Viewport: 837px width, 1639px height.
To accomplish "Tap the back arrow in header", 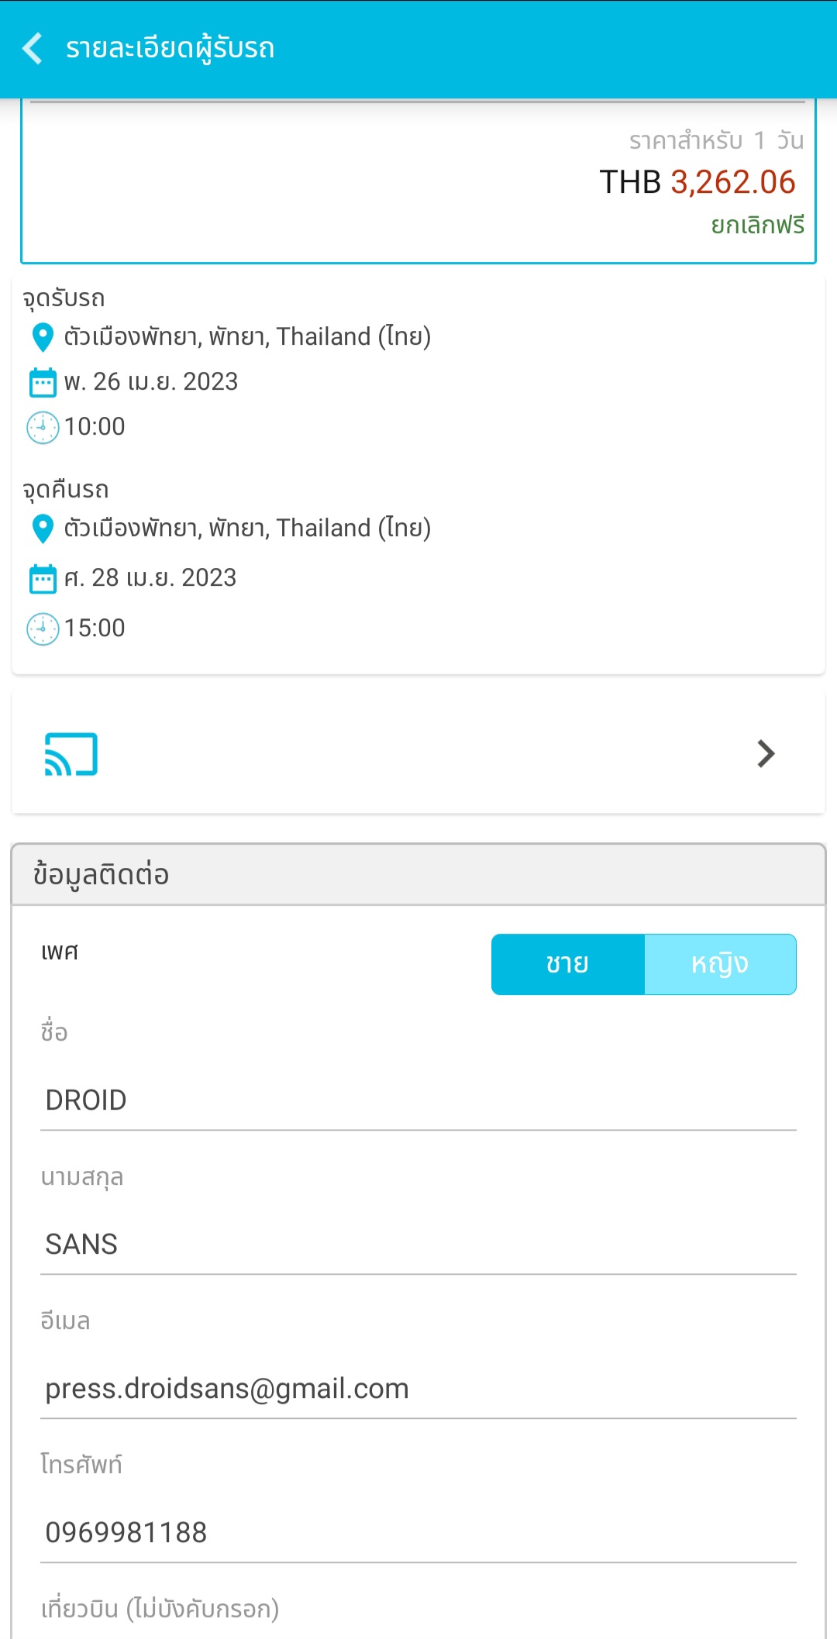I will tap(33, 48).
